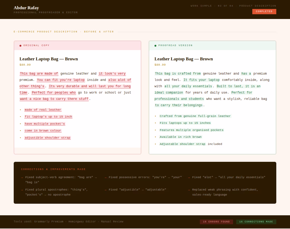Click the E-Commerce Product Description section heading

click(x=64, y=32)
